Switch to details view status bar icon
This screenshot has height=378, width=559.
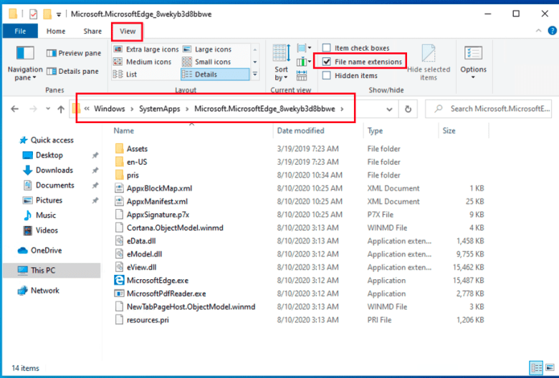pyautogui.click(x=536, y=367)
